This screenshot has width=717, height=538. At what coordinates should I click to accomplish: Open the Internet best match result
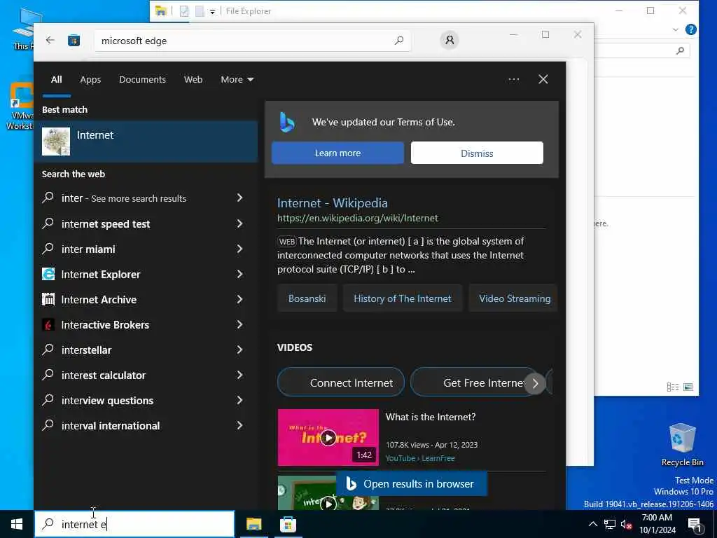click(146, 142)
